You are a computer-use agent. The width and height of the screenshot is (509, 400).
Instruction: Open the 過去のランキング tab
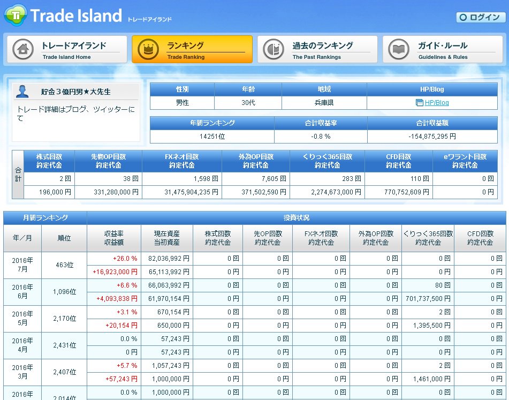(317, 49)
